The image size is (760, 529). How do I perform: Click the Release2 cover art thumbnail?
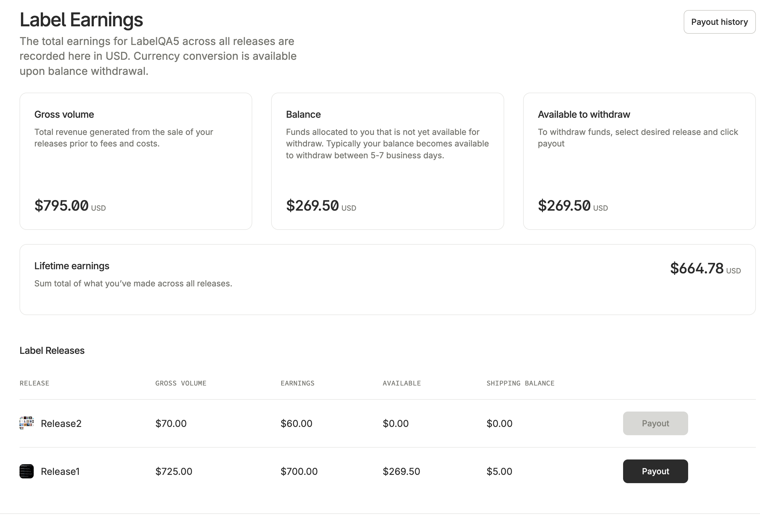pos(27,423)
